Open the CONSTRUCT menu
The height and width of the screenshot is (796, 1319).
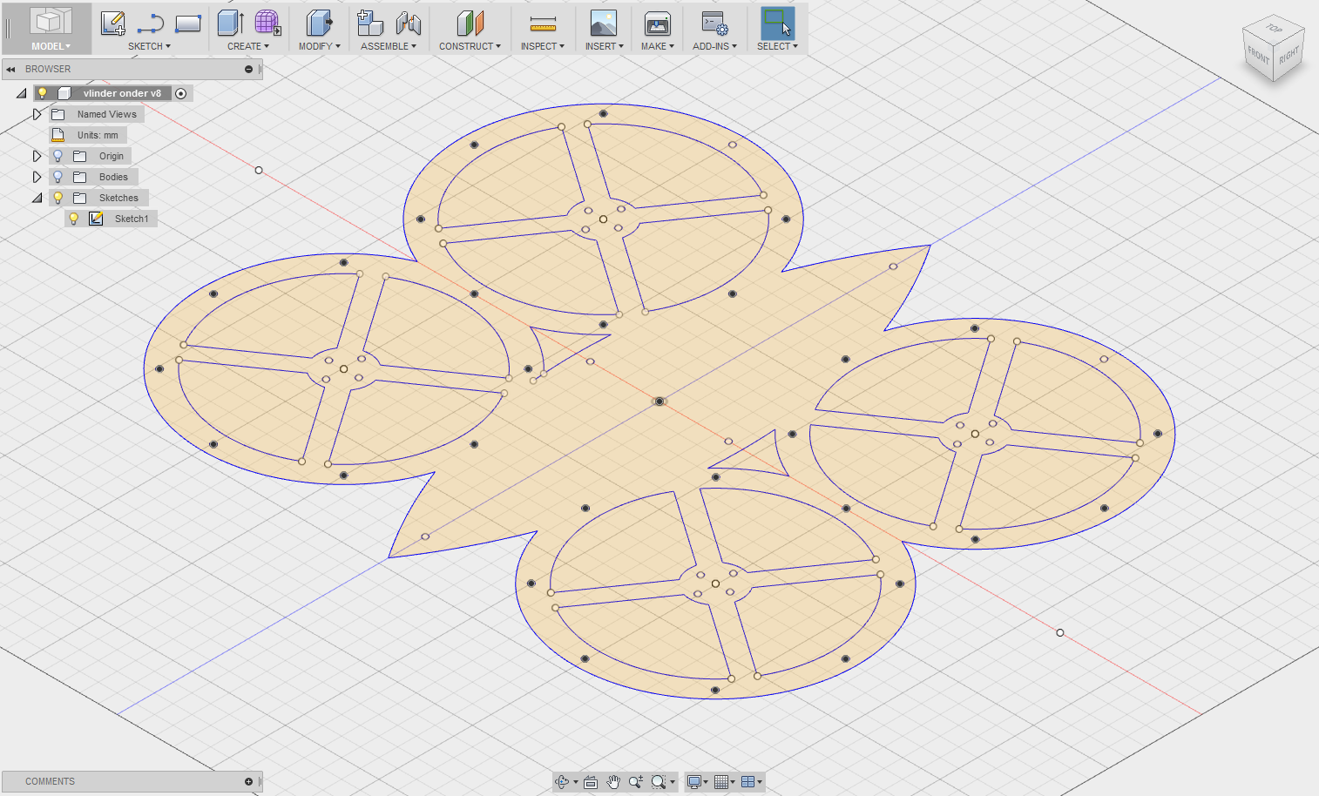tap(470, 46)
